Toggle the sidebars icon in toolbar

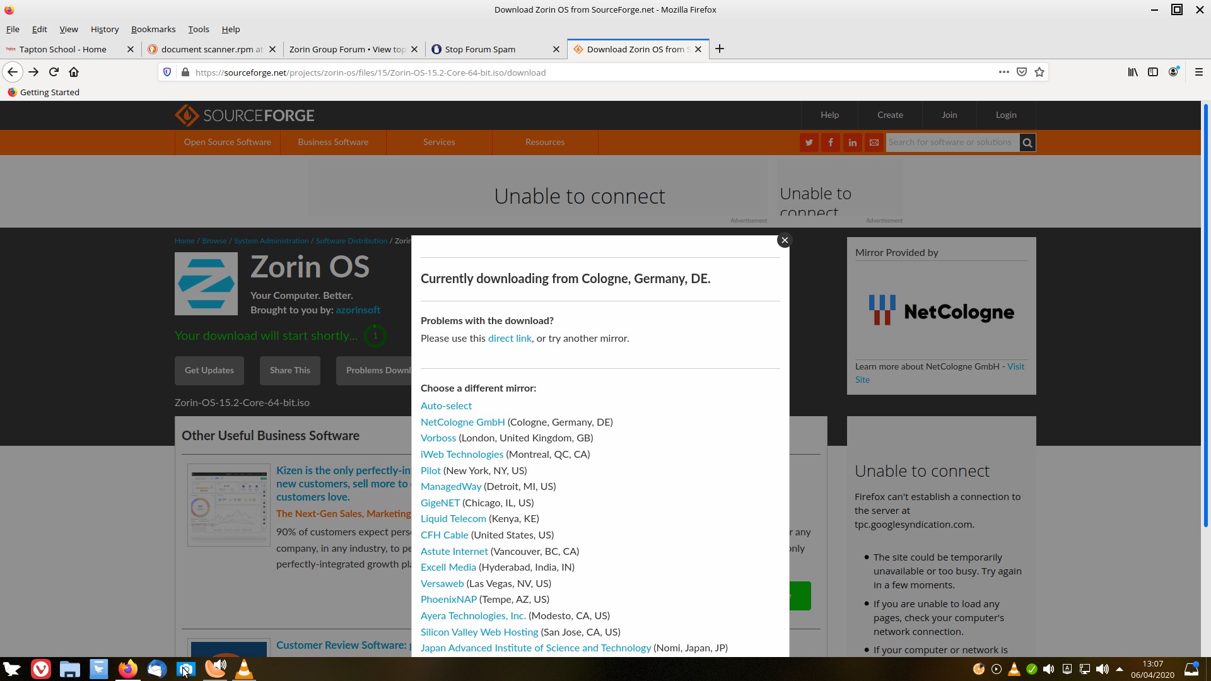click(1153, 72)
